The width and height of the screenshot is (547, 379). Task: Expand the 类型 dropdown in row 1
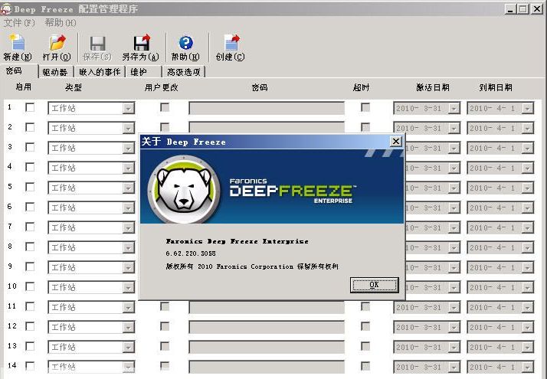tap(128, 109)
